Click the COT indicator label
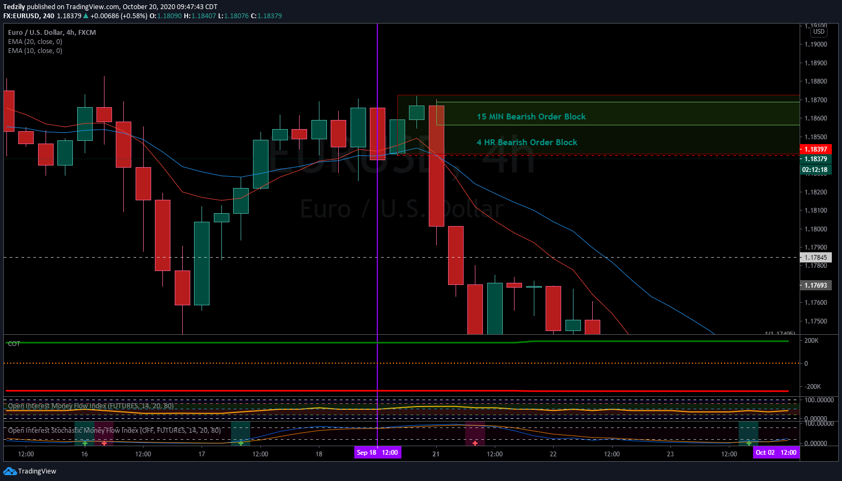 pyautogui.click(x=14, y=344)
